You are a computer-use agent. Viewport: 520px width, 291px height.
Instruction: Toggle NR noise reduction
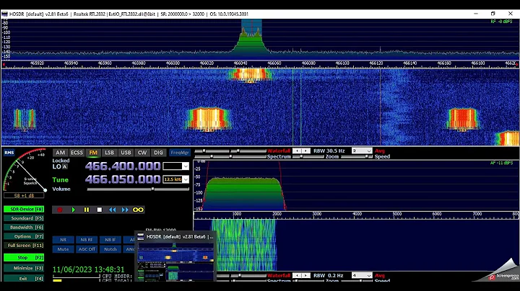pyautogui.click(x=63, y=240)
